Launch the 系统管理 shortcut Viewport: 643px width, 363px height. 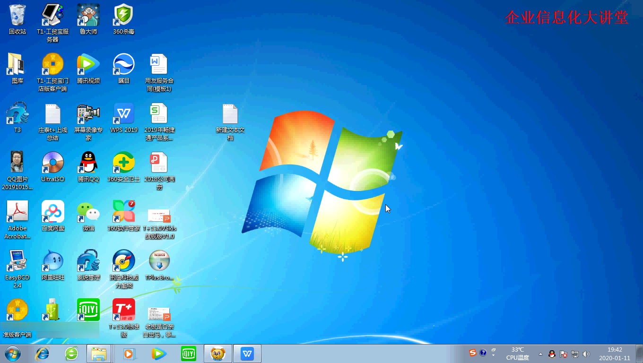[x=88, y=265]
